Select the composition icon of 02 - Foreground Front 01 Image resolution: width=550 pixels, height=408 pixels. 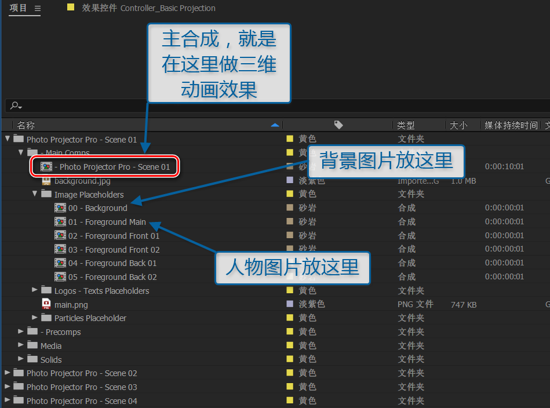[60, 235]
